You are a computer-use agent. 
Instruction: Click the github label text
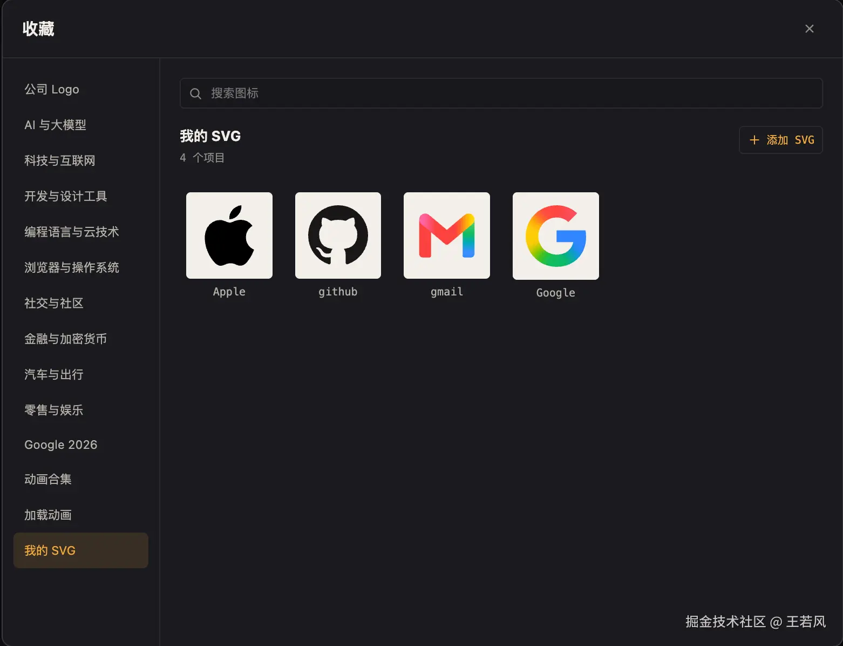338,292
